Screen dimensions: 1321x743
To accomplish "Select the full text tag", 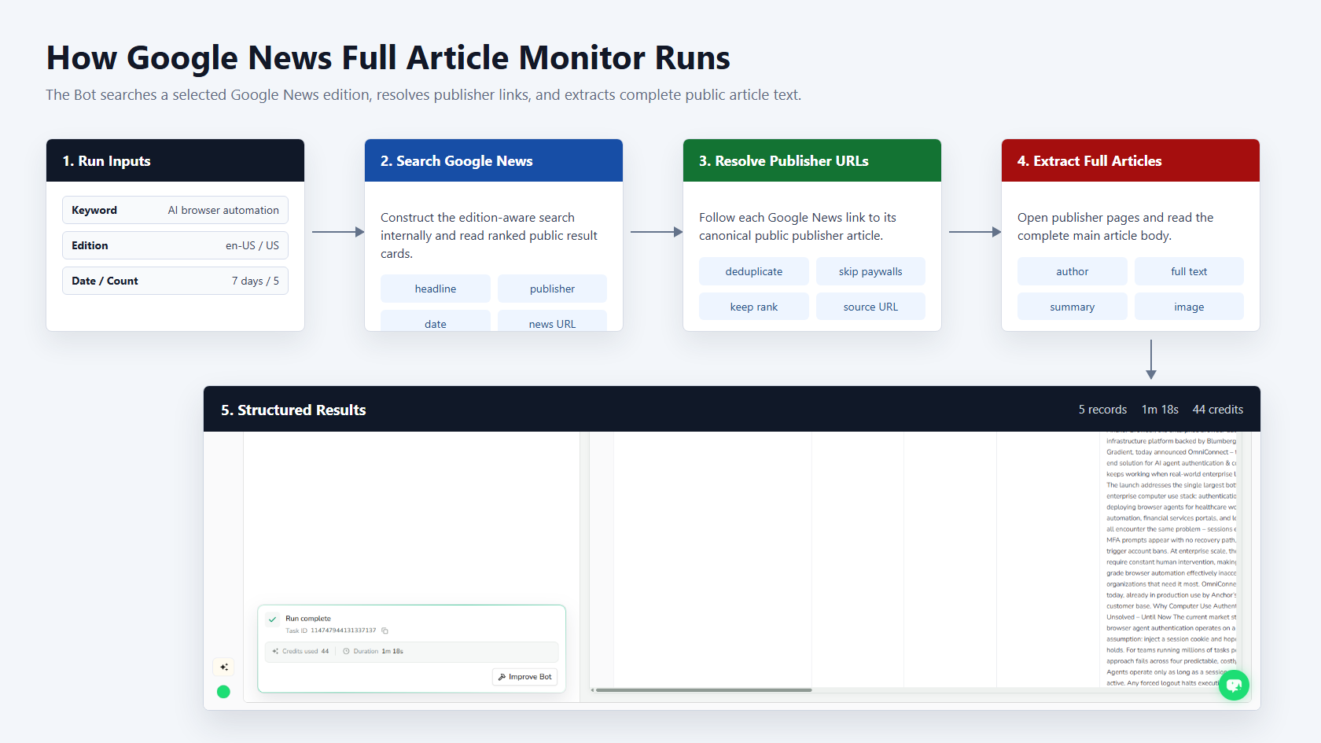I will 1189,271.
